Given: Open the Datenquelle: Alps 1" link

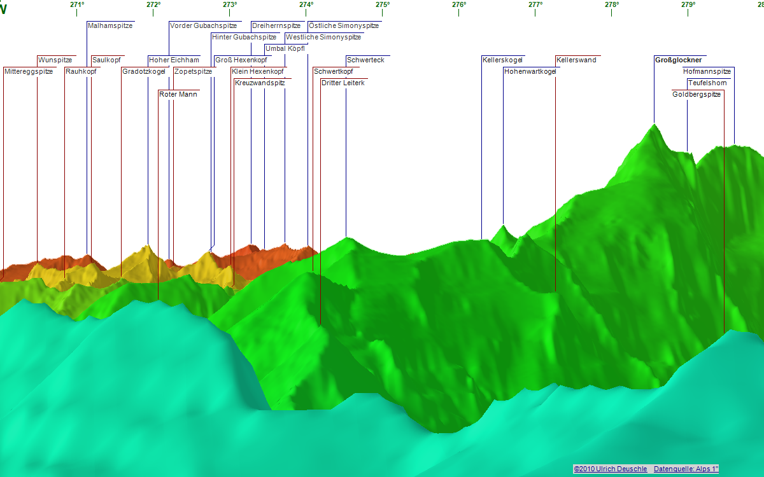Looking at the screenshot, I should point(686,469).
